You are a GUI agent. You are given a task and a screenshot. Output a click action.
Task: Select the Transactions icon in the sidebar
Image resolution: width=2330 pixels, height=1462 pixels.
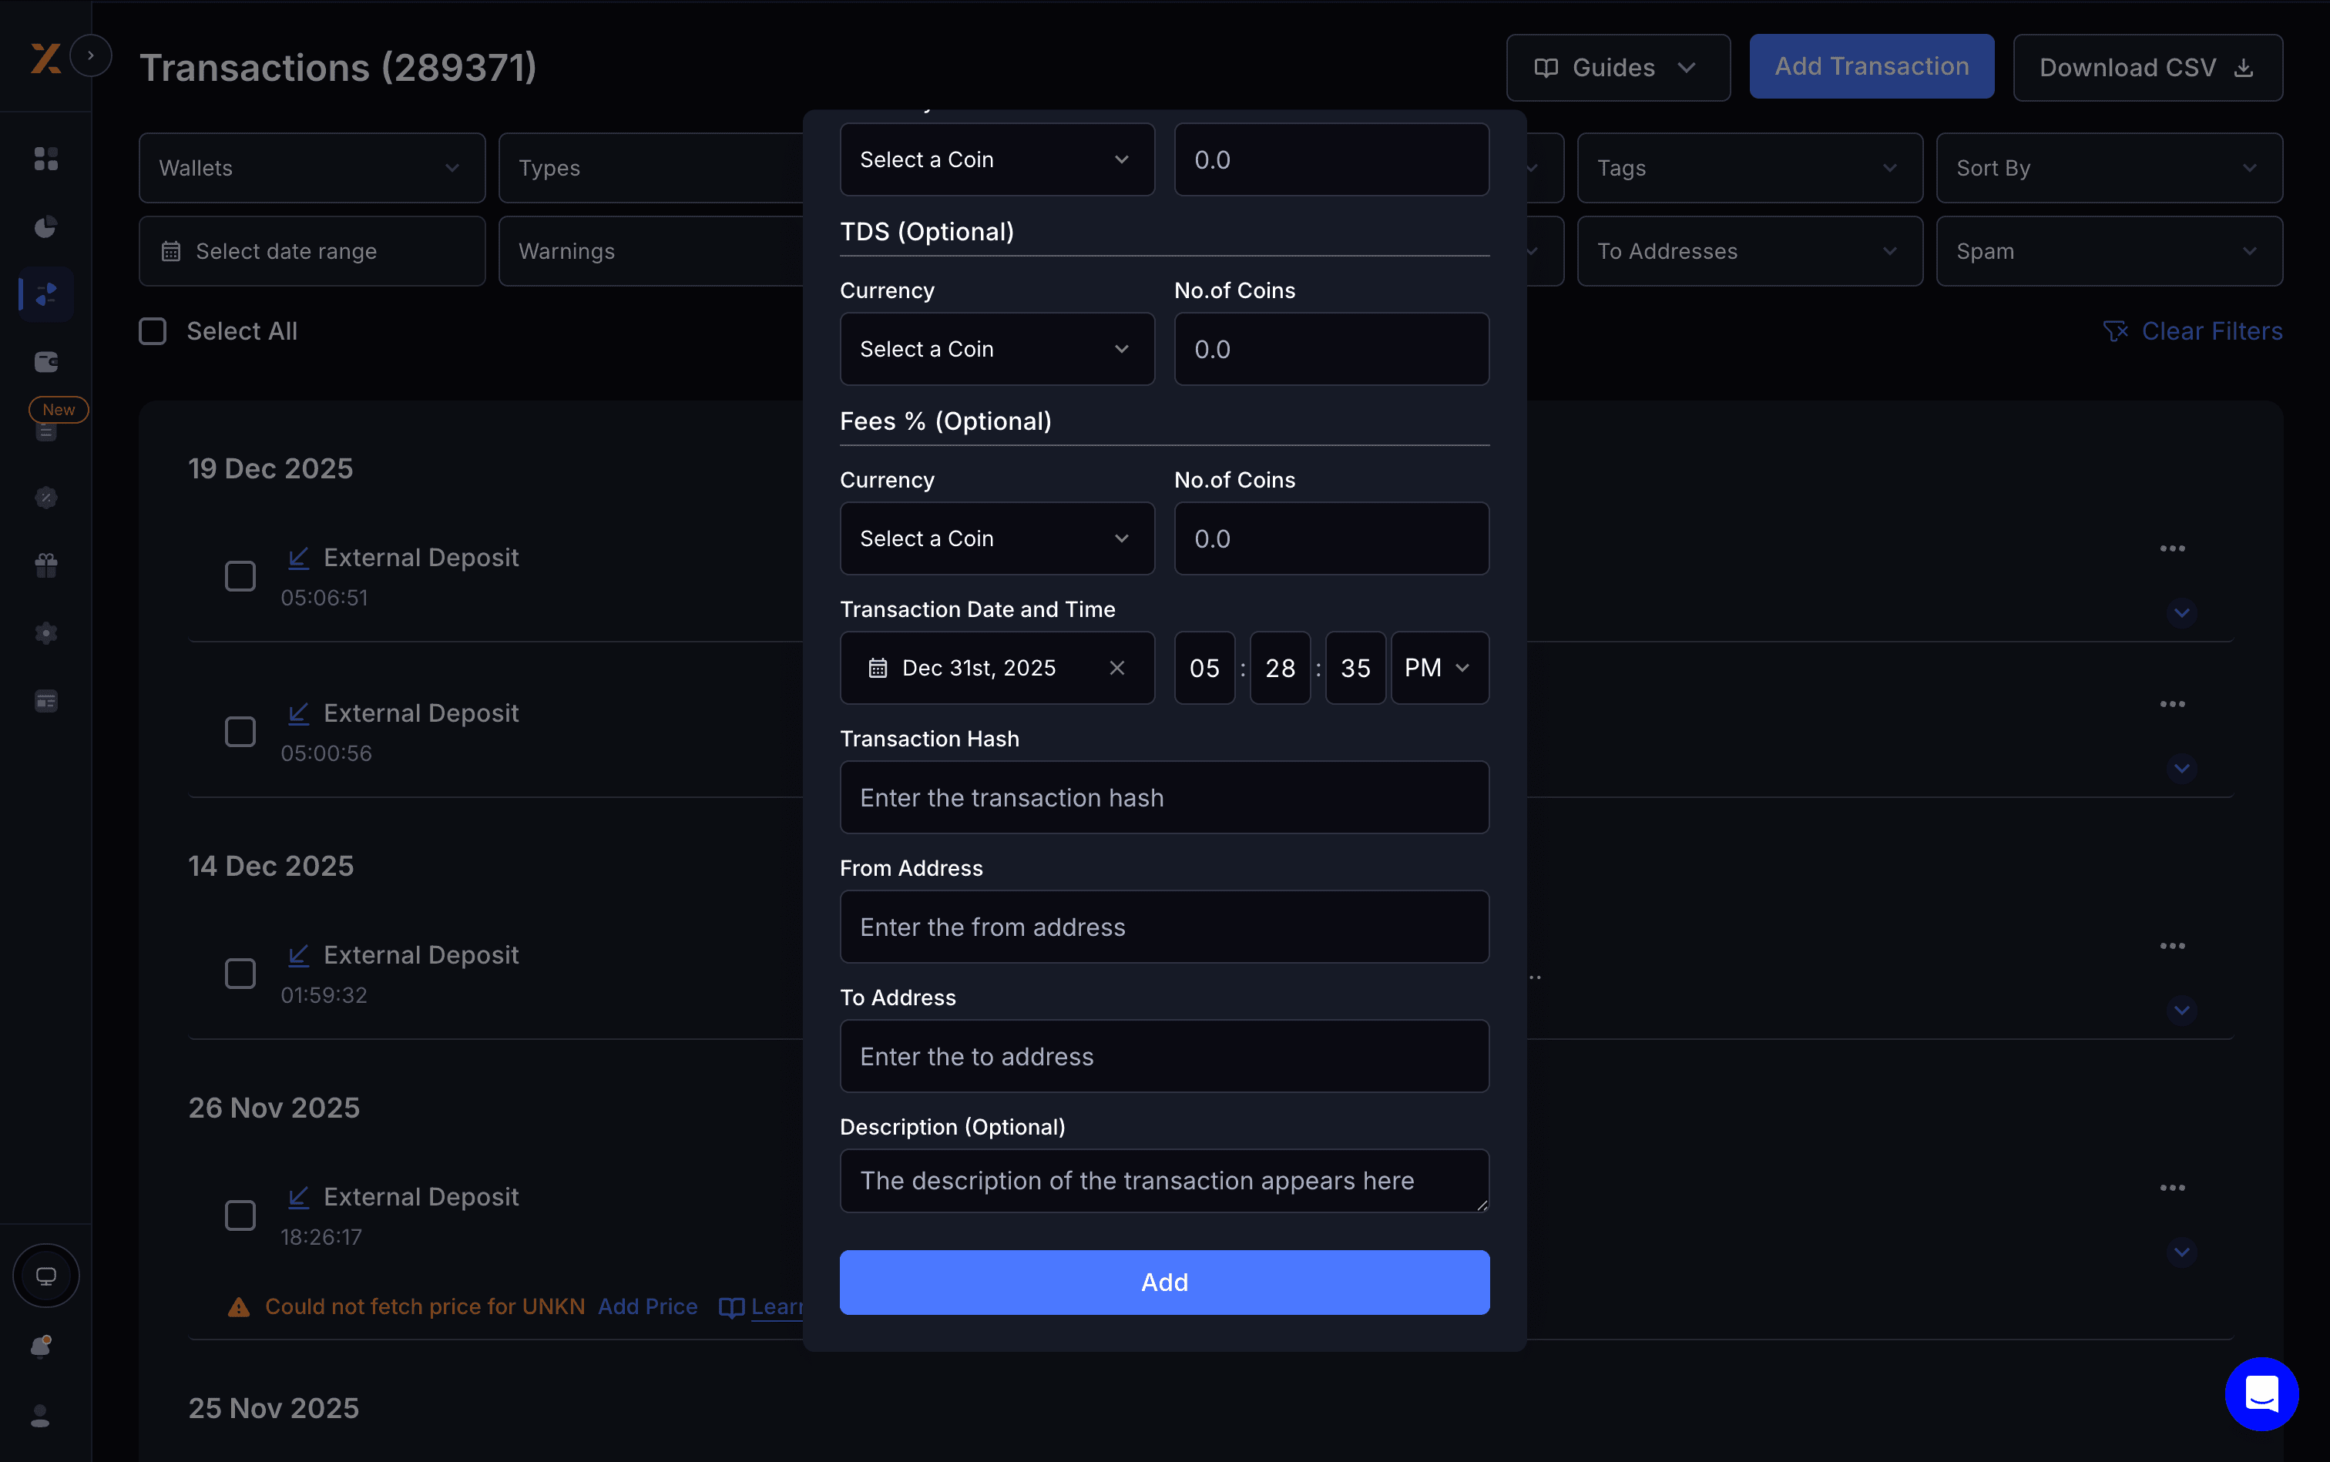(45, 294)
